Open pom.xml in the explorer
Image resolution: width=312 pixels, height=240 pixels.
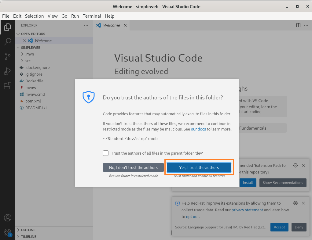point(33,101)
